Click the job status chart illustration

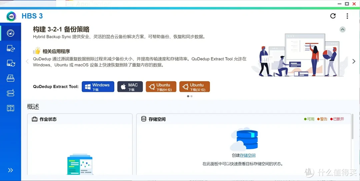pos(80,164)
